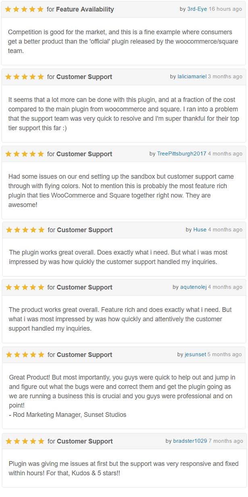The image size is (248, 497).
Task: Click the five stars on Huse's review
Action: pos(25,230)
